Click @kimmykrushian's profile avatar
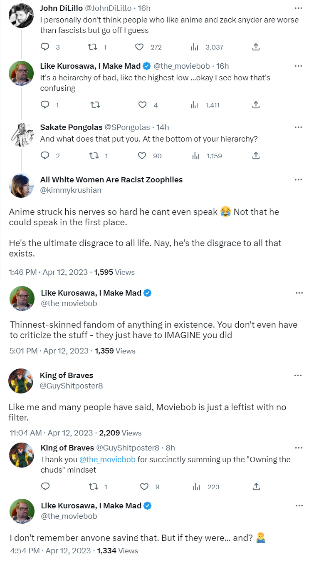The height and width of the screenshot is (565, 309). tap(21, 185)
